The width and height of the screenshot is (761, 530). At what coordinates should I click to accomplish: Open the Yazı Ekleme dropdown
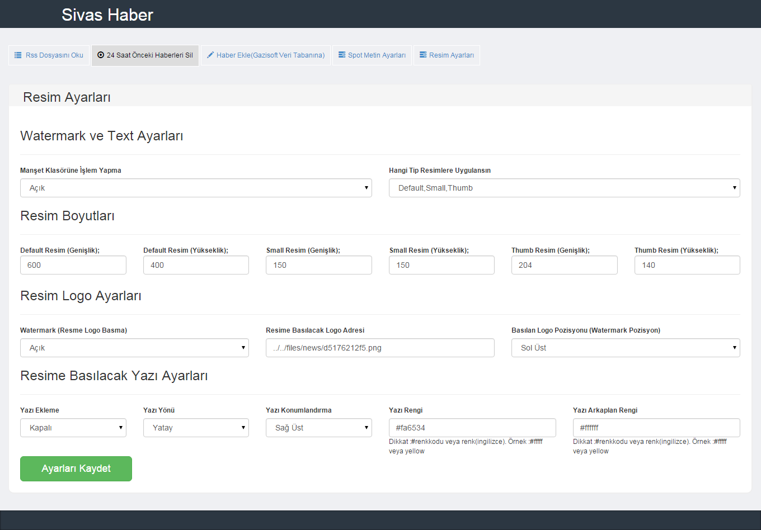[73, 428]
